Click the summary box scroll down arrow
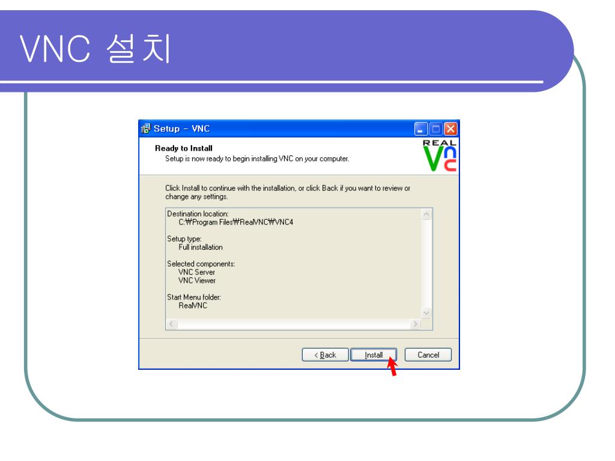The height and width of the screenshot is (461, 615). tap(426, 313)
